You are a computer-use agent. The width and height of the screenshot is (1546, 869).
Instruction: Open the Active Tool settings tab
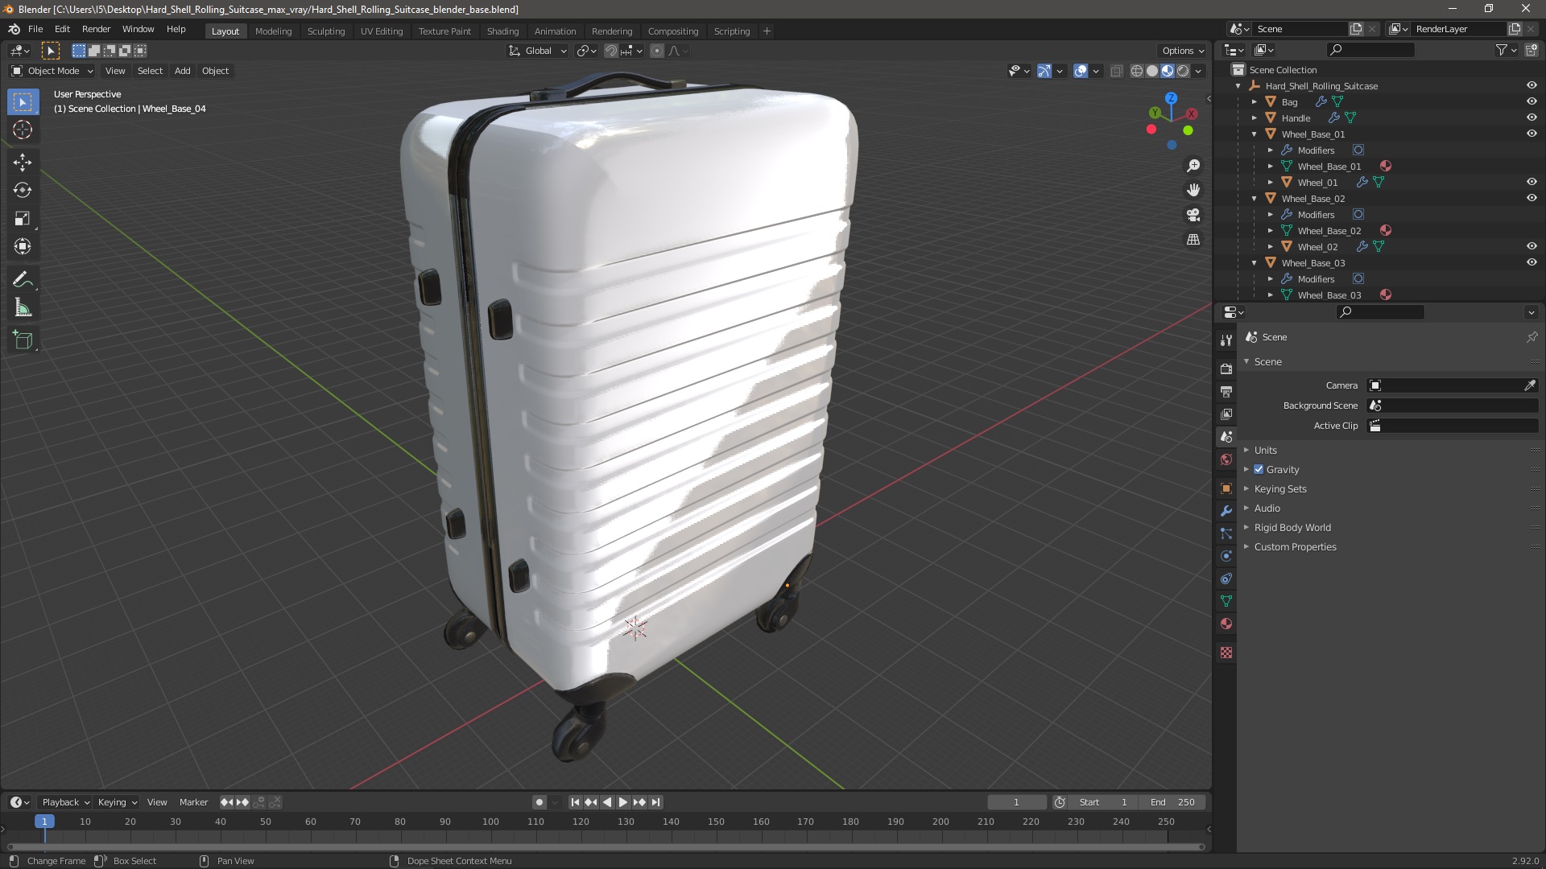click(1226, 340)
